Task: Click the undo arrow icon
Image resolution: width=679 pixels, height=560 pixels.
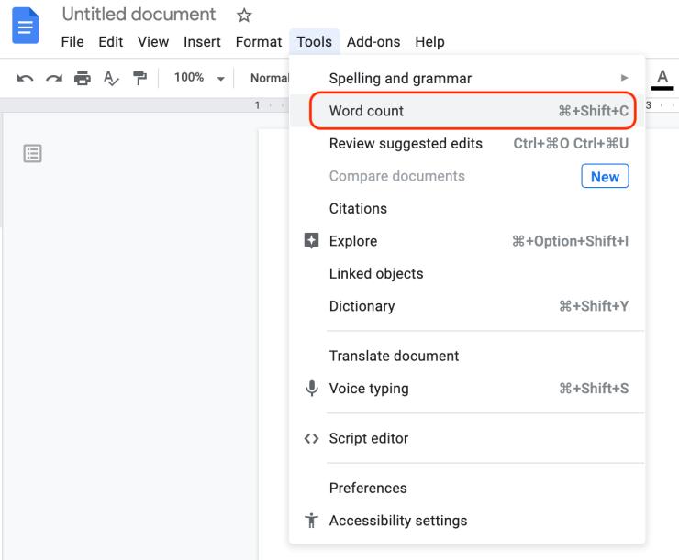Action: [25, 78]
